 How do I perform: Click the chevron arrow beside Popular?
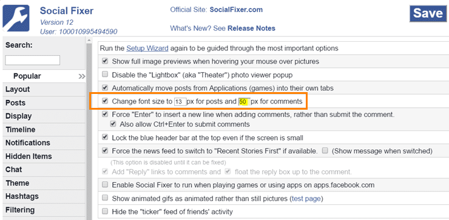[x=82, y=77]
